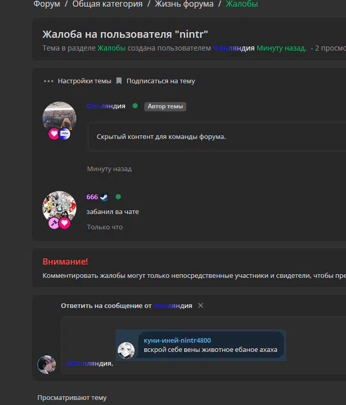Open Жизнь форума breadcrumb
The width and height of the screenshot is (346, 405).
184,4
